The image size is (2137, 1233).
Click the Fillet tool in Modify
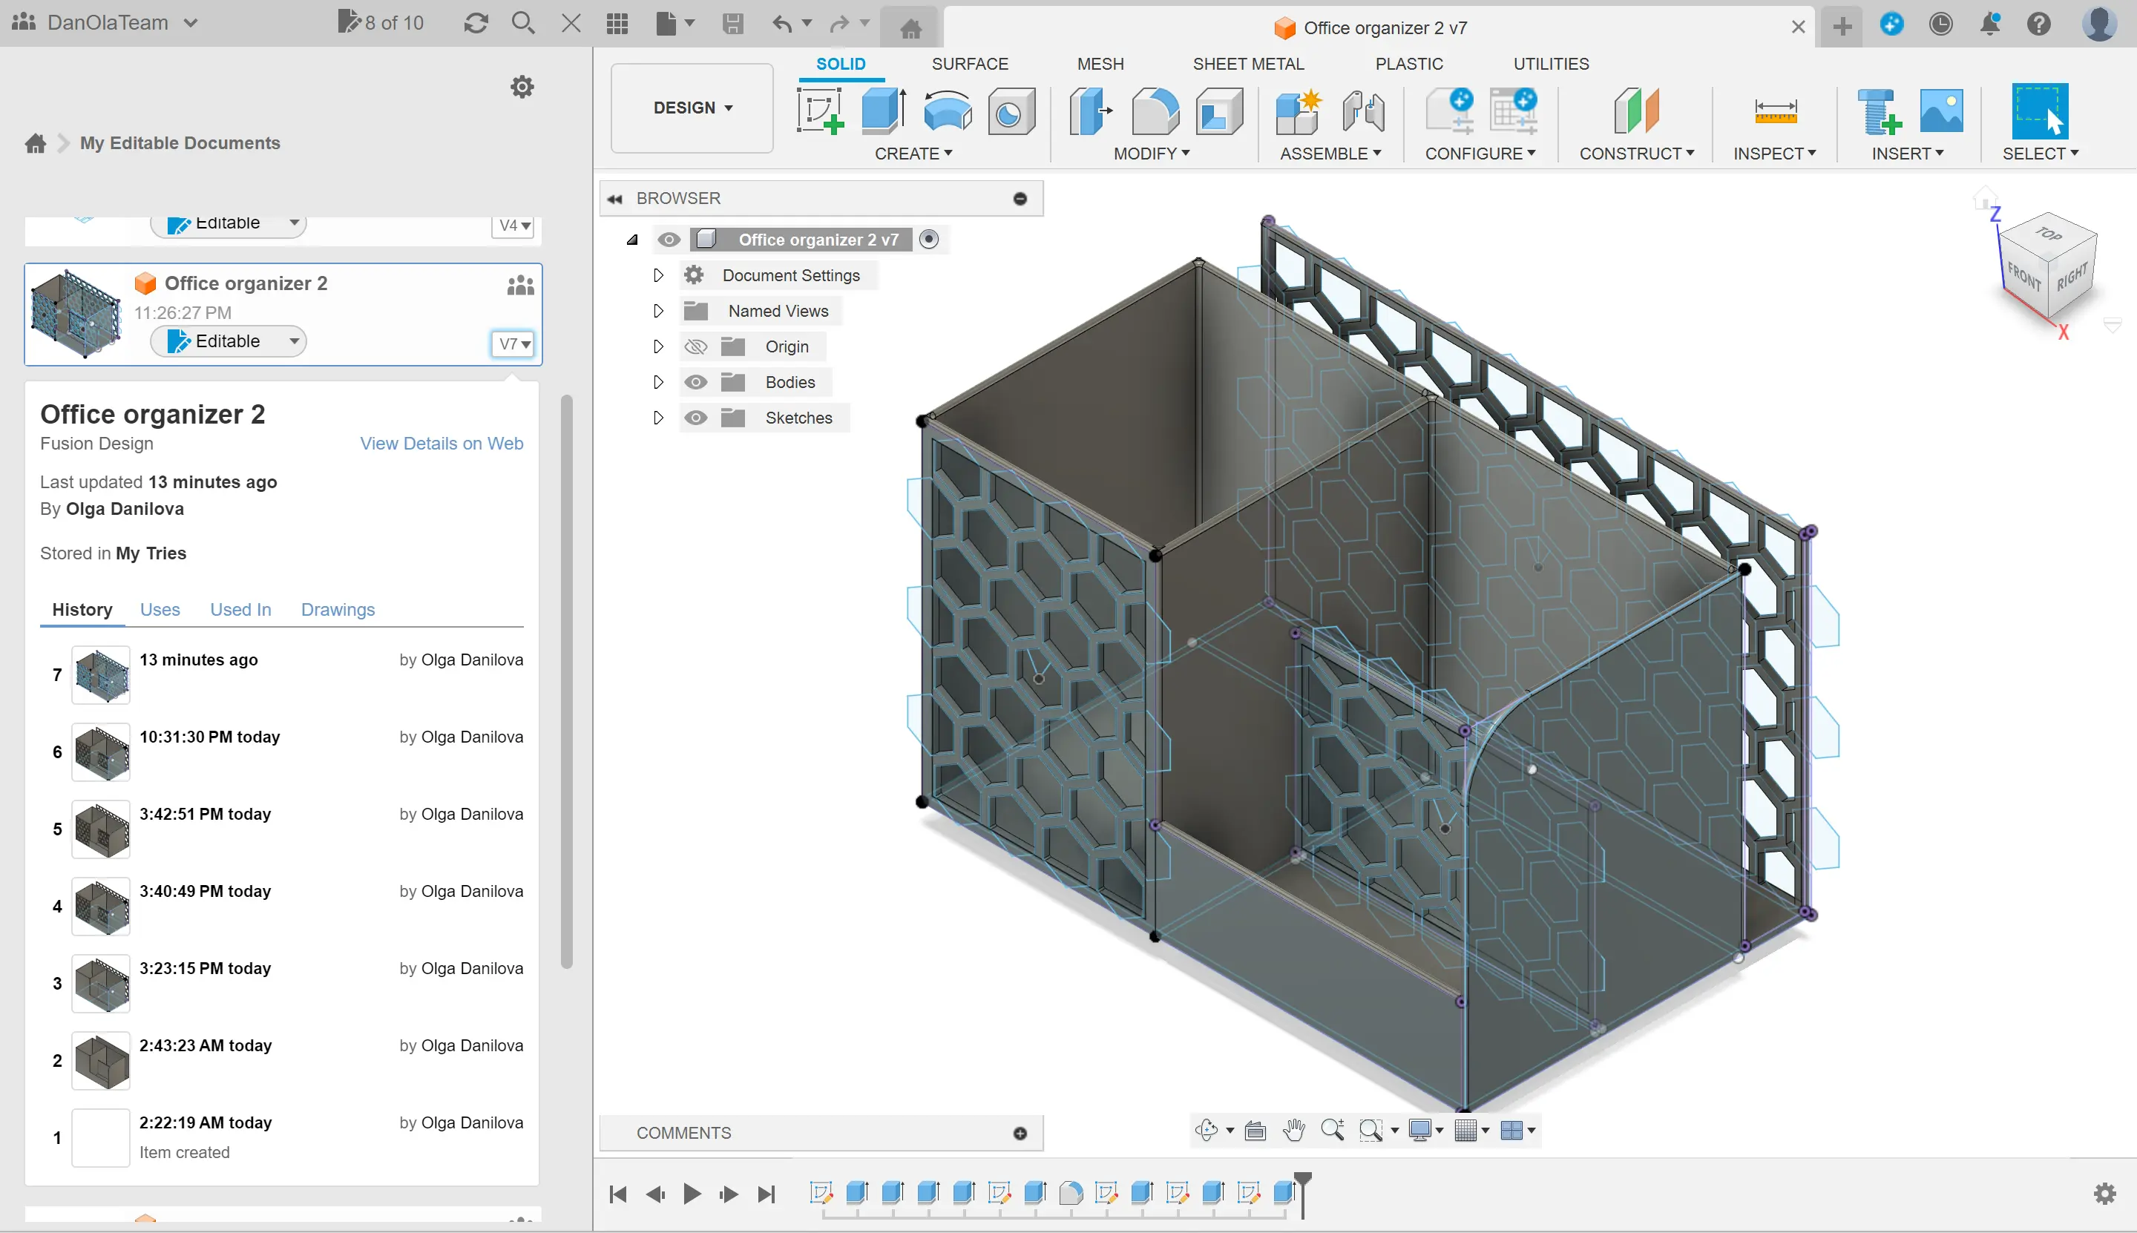click(1155, 111)
